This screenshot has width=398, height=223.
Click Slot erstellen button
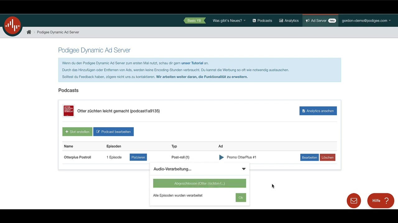coord(77,132)
